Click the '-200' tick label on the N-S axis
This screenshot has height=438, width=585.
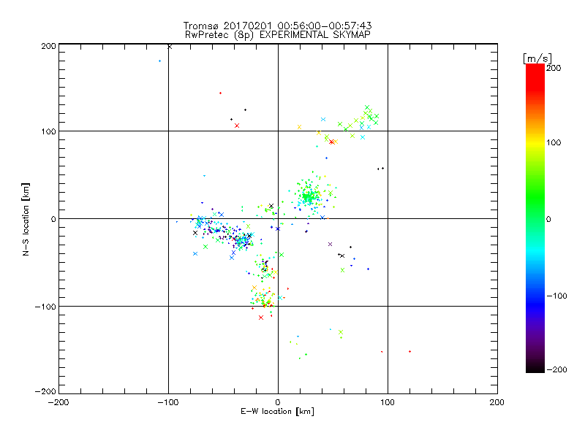45,391
